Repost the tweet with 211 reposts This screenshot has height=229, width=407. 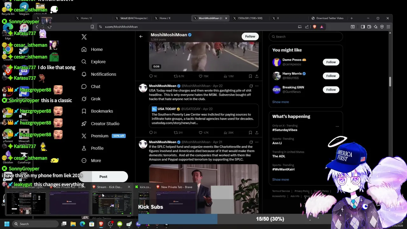[178, 133]
